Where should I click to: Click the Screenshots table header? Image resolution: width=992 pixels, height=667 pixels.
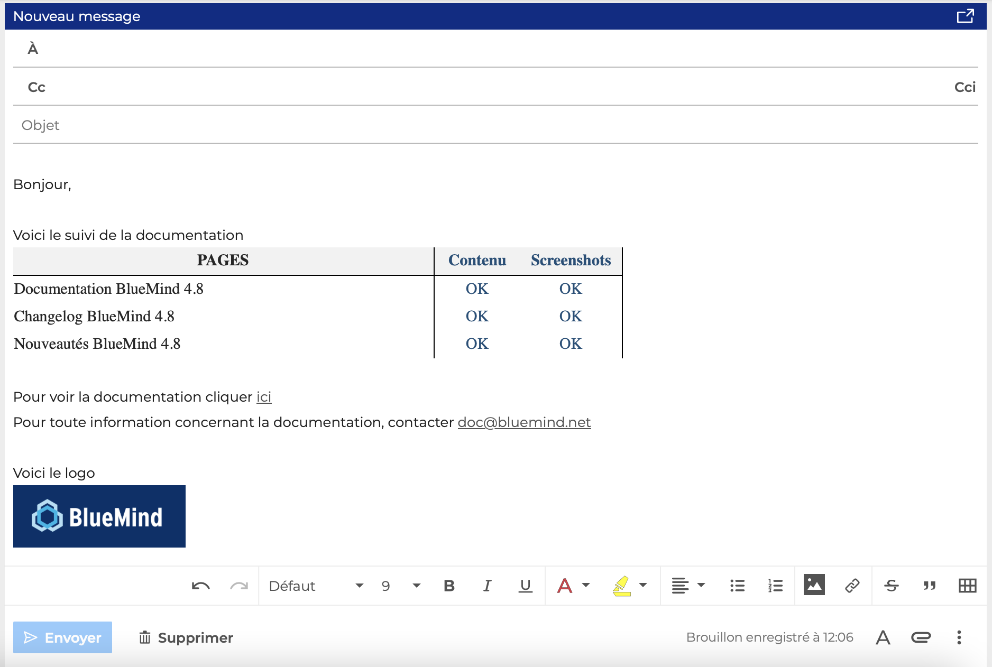571,260
